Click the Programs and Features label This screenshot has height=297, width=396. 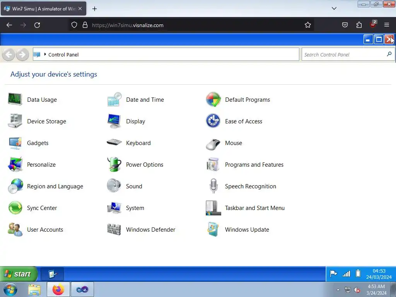click(x=254, y=165)
